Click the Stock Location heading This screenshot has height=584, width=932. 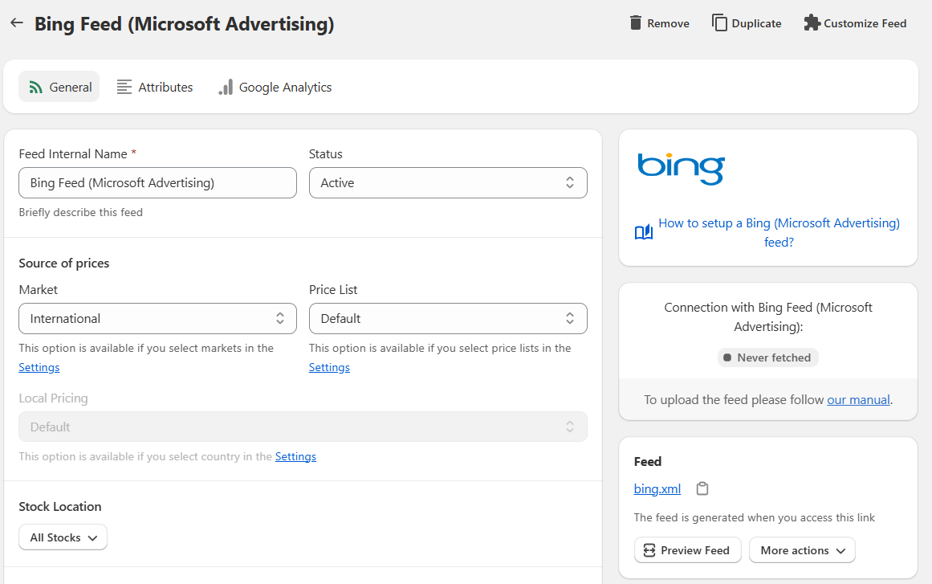point(60,507)
